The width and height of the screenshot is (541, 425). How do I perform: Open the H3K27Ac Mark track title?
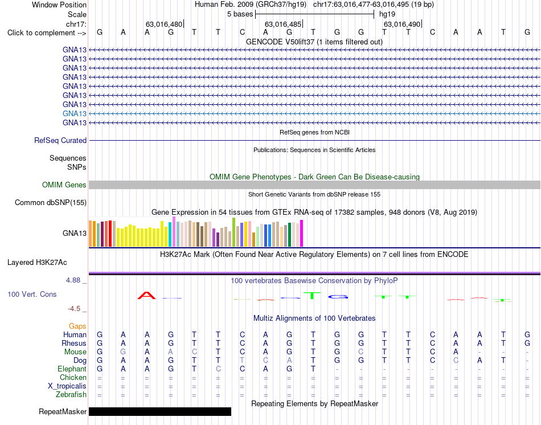coord(314,255)
